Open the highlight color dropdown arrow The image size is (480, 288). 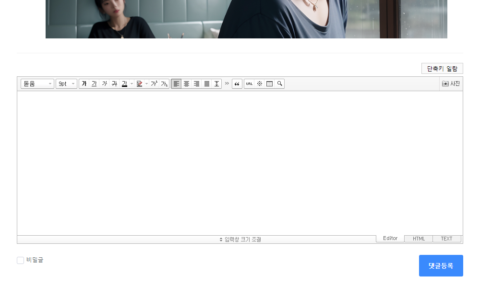click(x=146, y=84)
